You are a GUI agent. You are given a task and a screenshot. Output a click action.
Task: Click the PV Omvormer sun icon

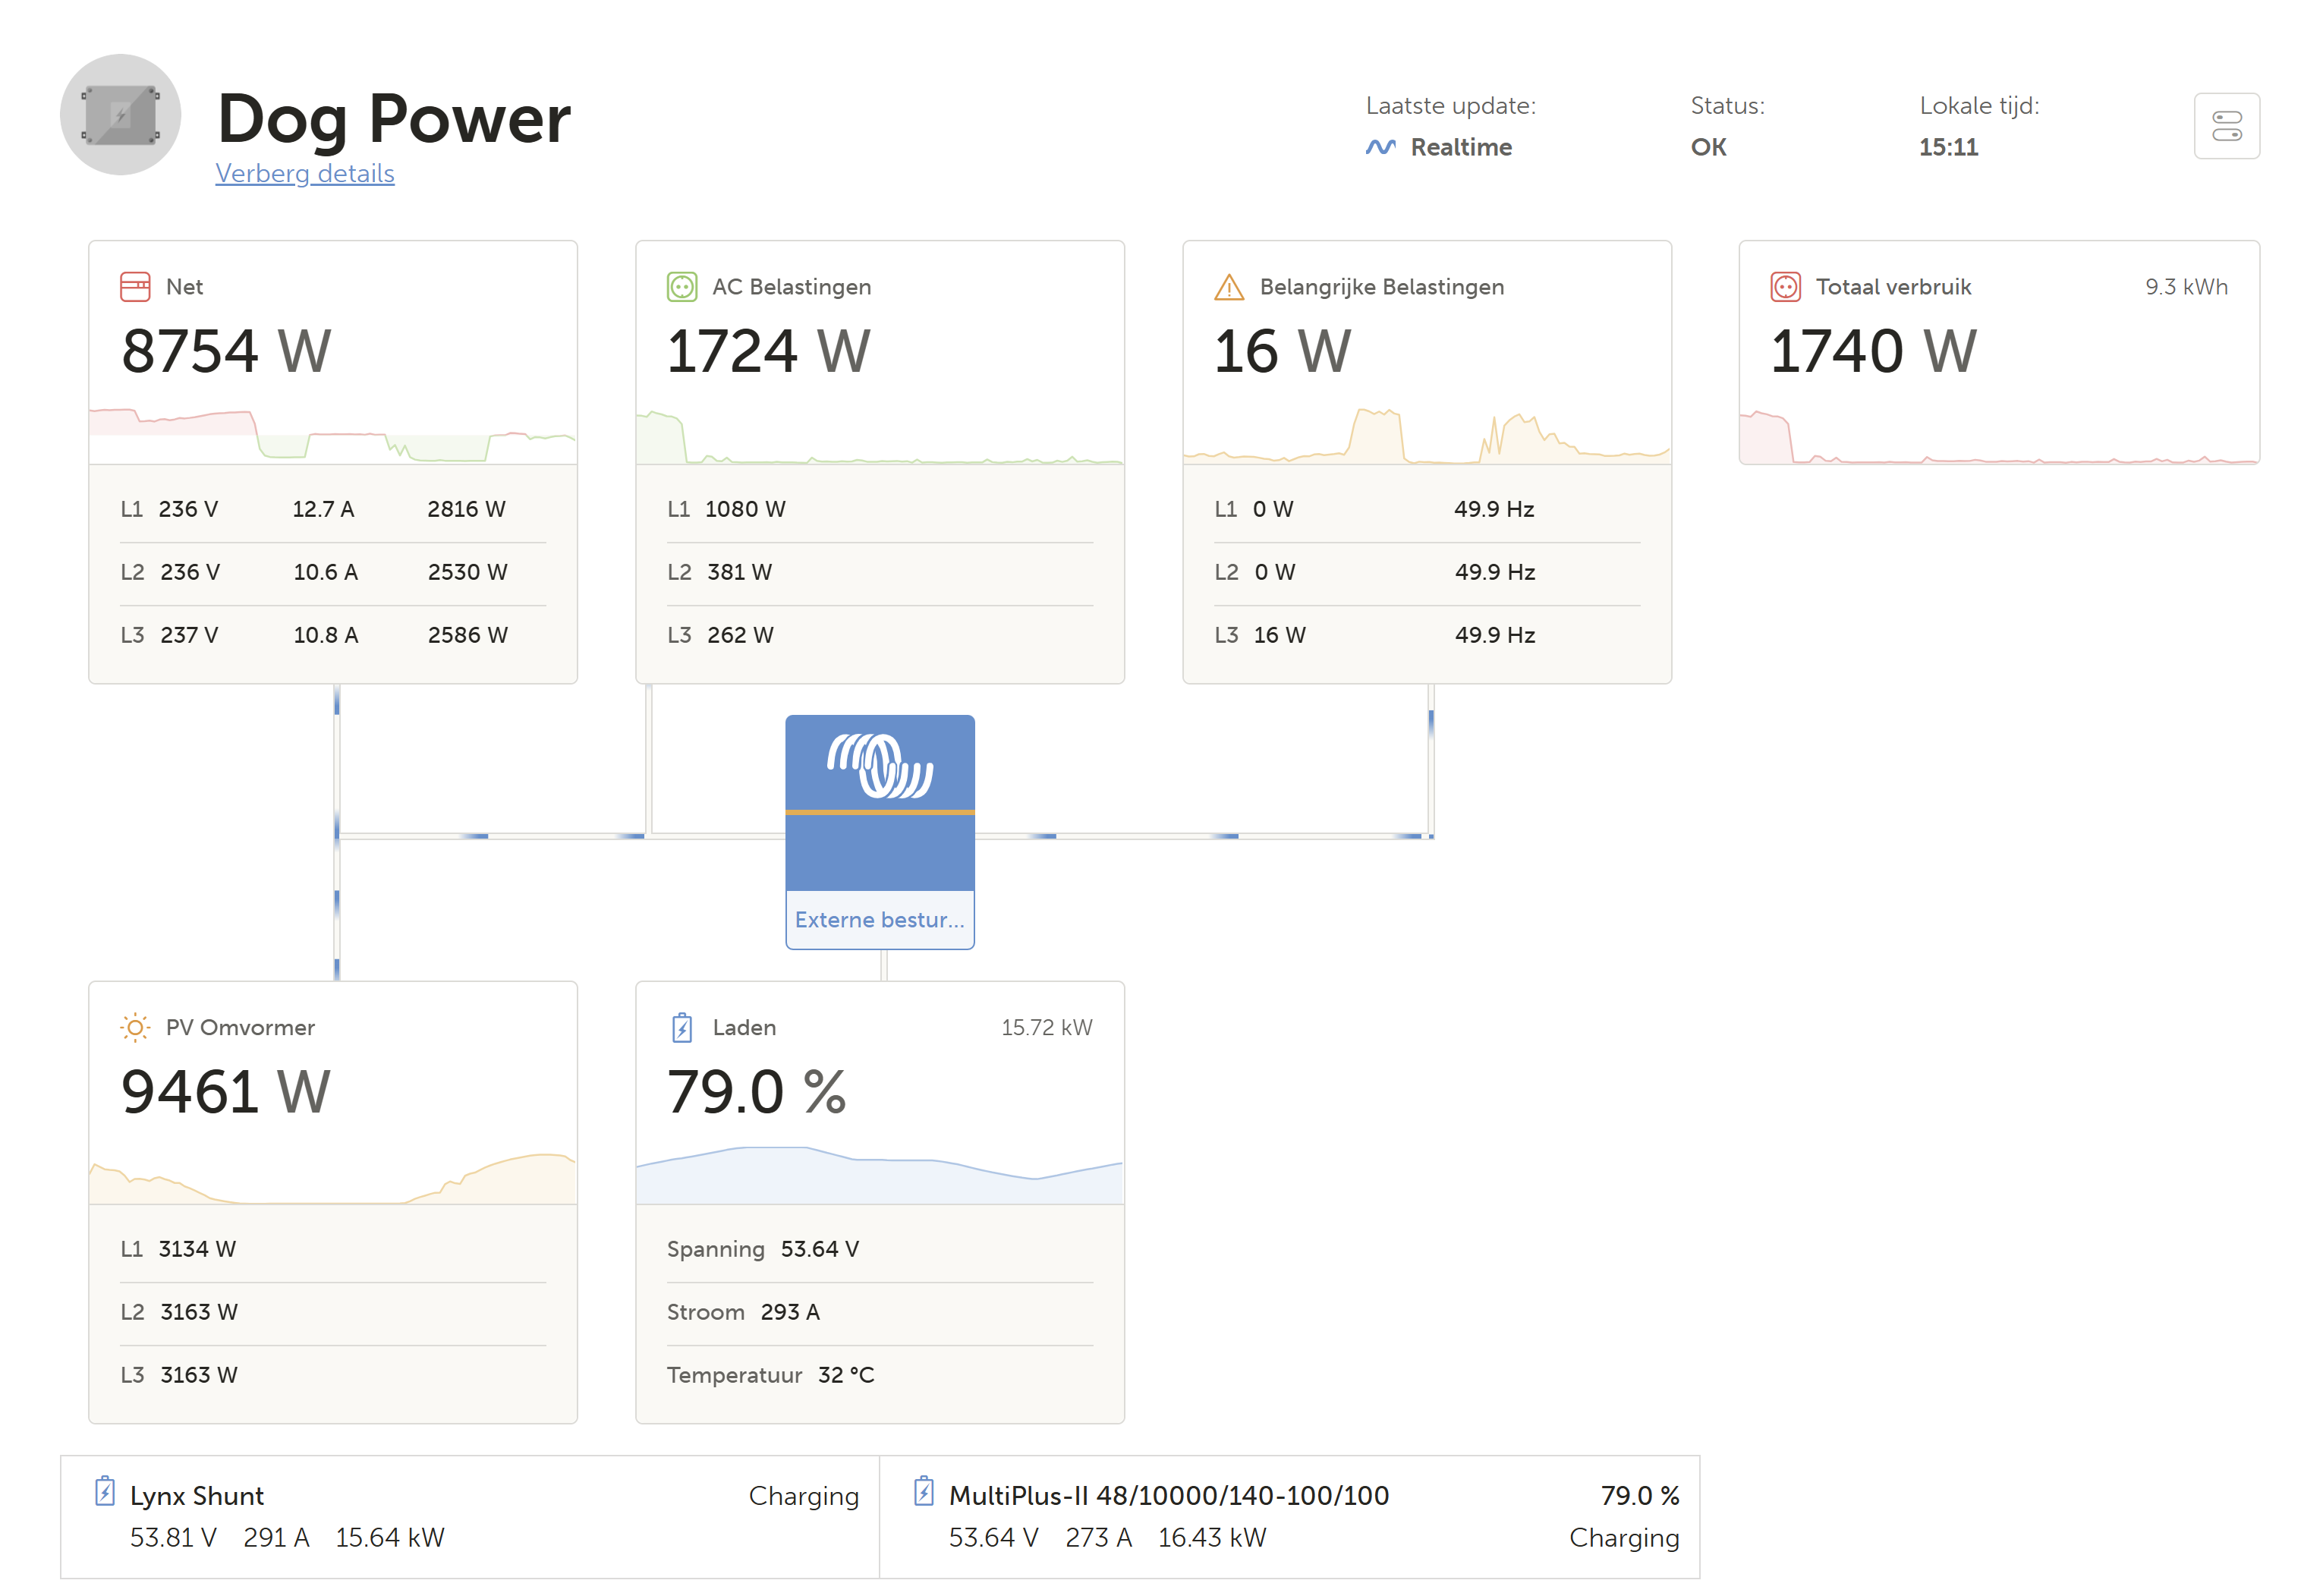135,1027
